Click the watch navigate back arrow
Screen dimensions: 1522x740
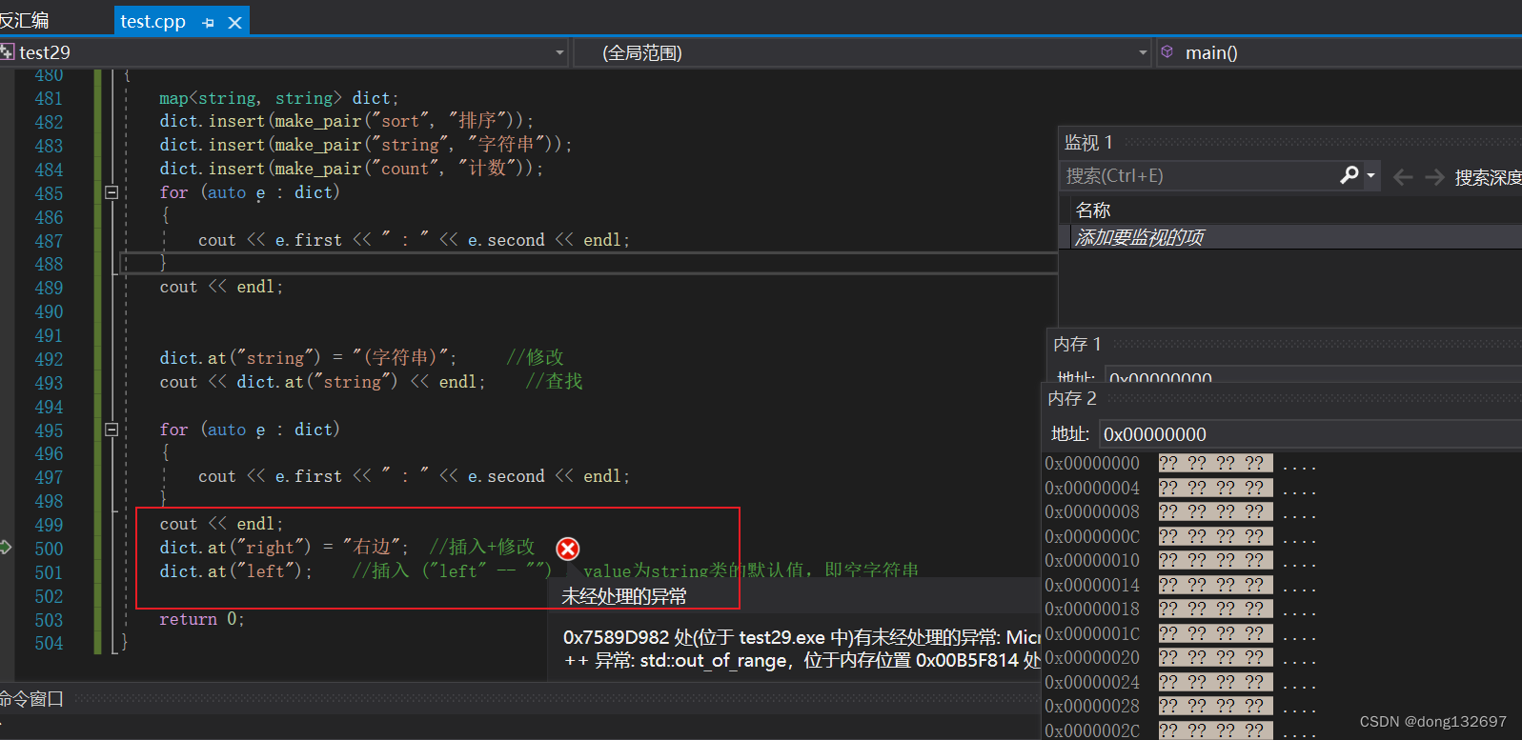point(1403,177)
